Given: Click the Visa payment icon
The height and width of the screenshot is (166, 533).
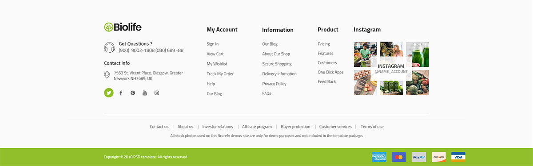Looking at the screenshot, I should pos(458,157).
